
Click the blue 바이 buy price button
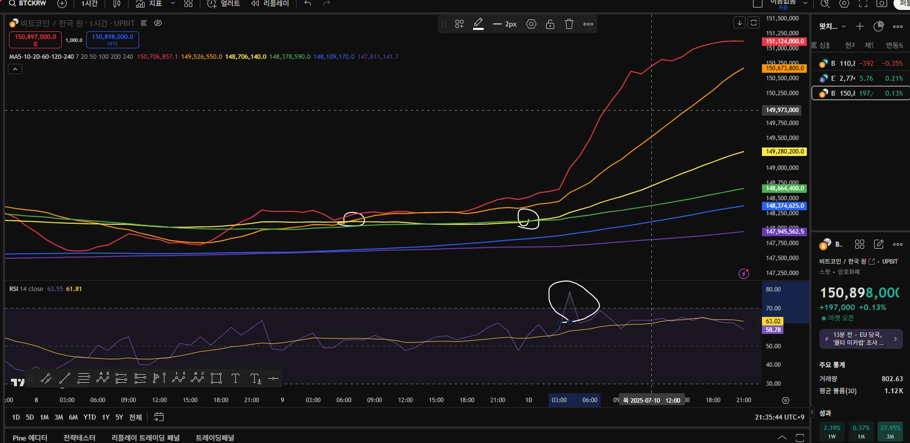tap(113, 39)
